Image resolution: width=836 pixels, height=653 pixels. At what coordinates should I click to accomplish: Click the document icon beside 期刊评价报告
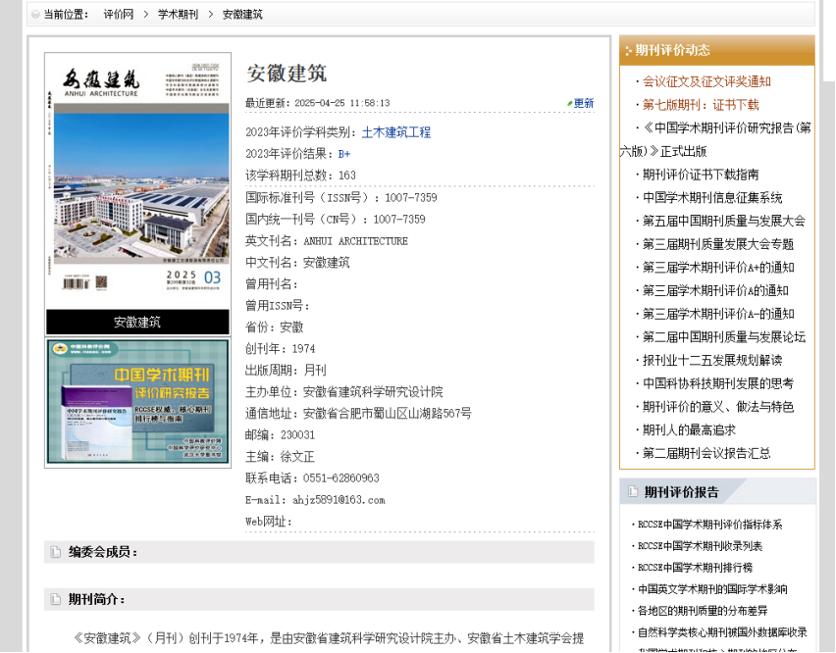coord(633,491)
